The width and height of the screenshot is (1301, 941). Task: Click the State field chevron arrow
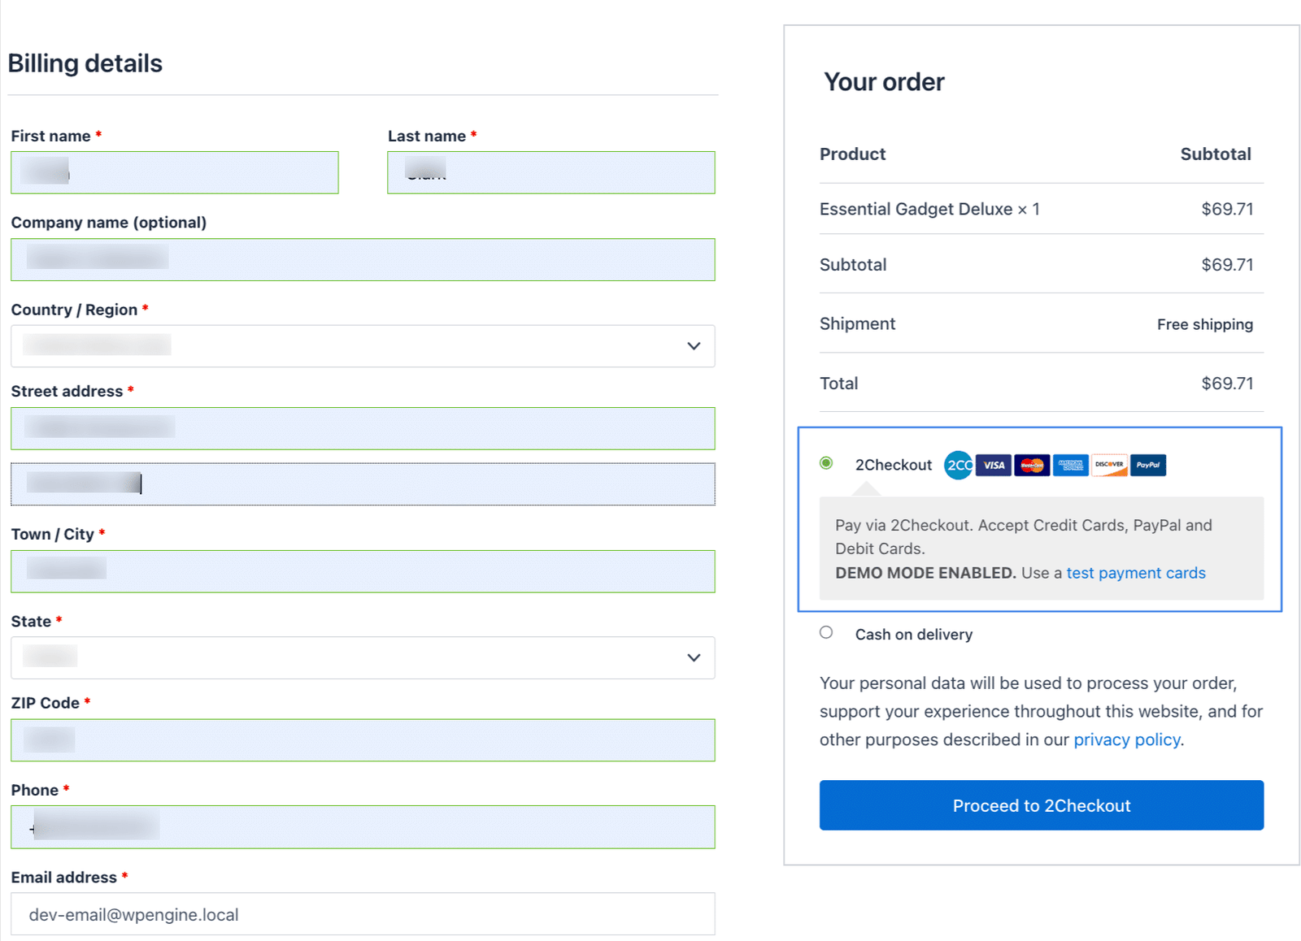[x=694, y=657]
